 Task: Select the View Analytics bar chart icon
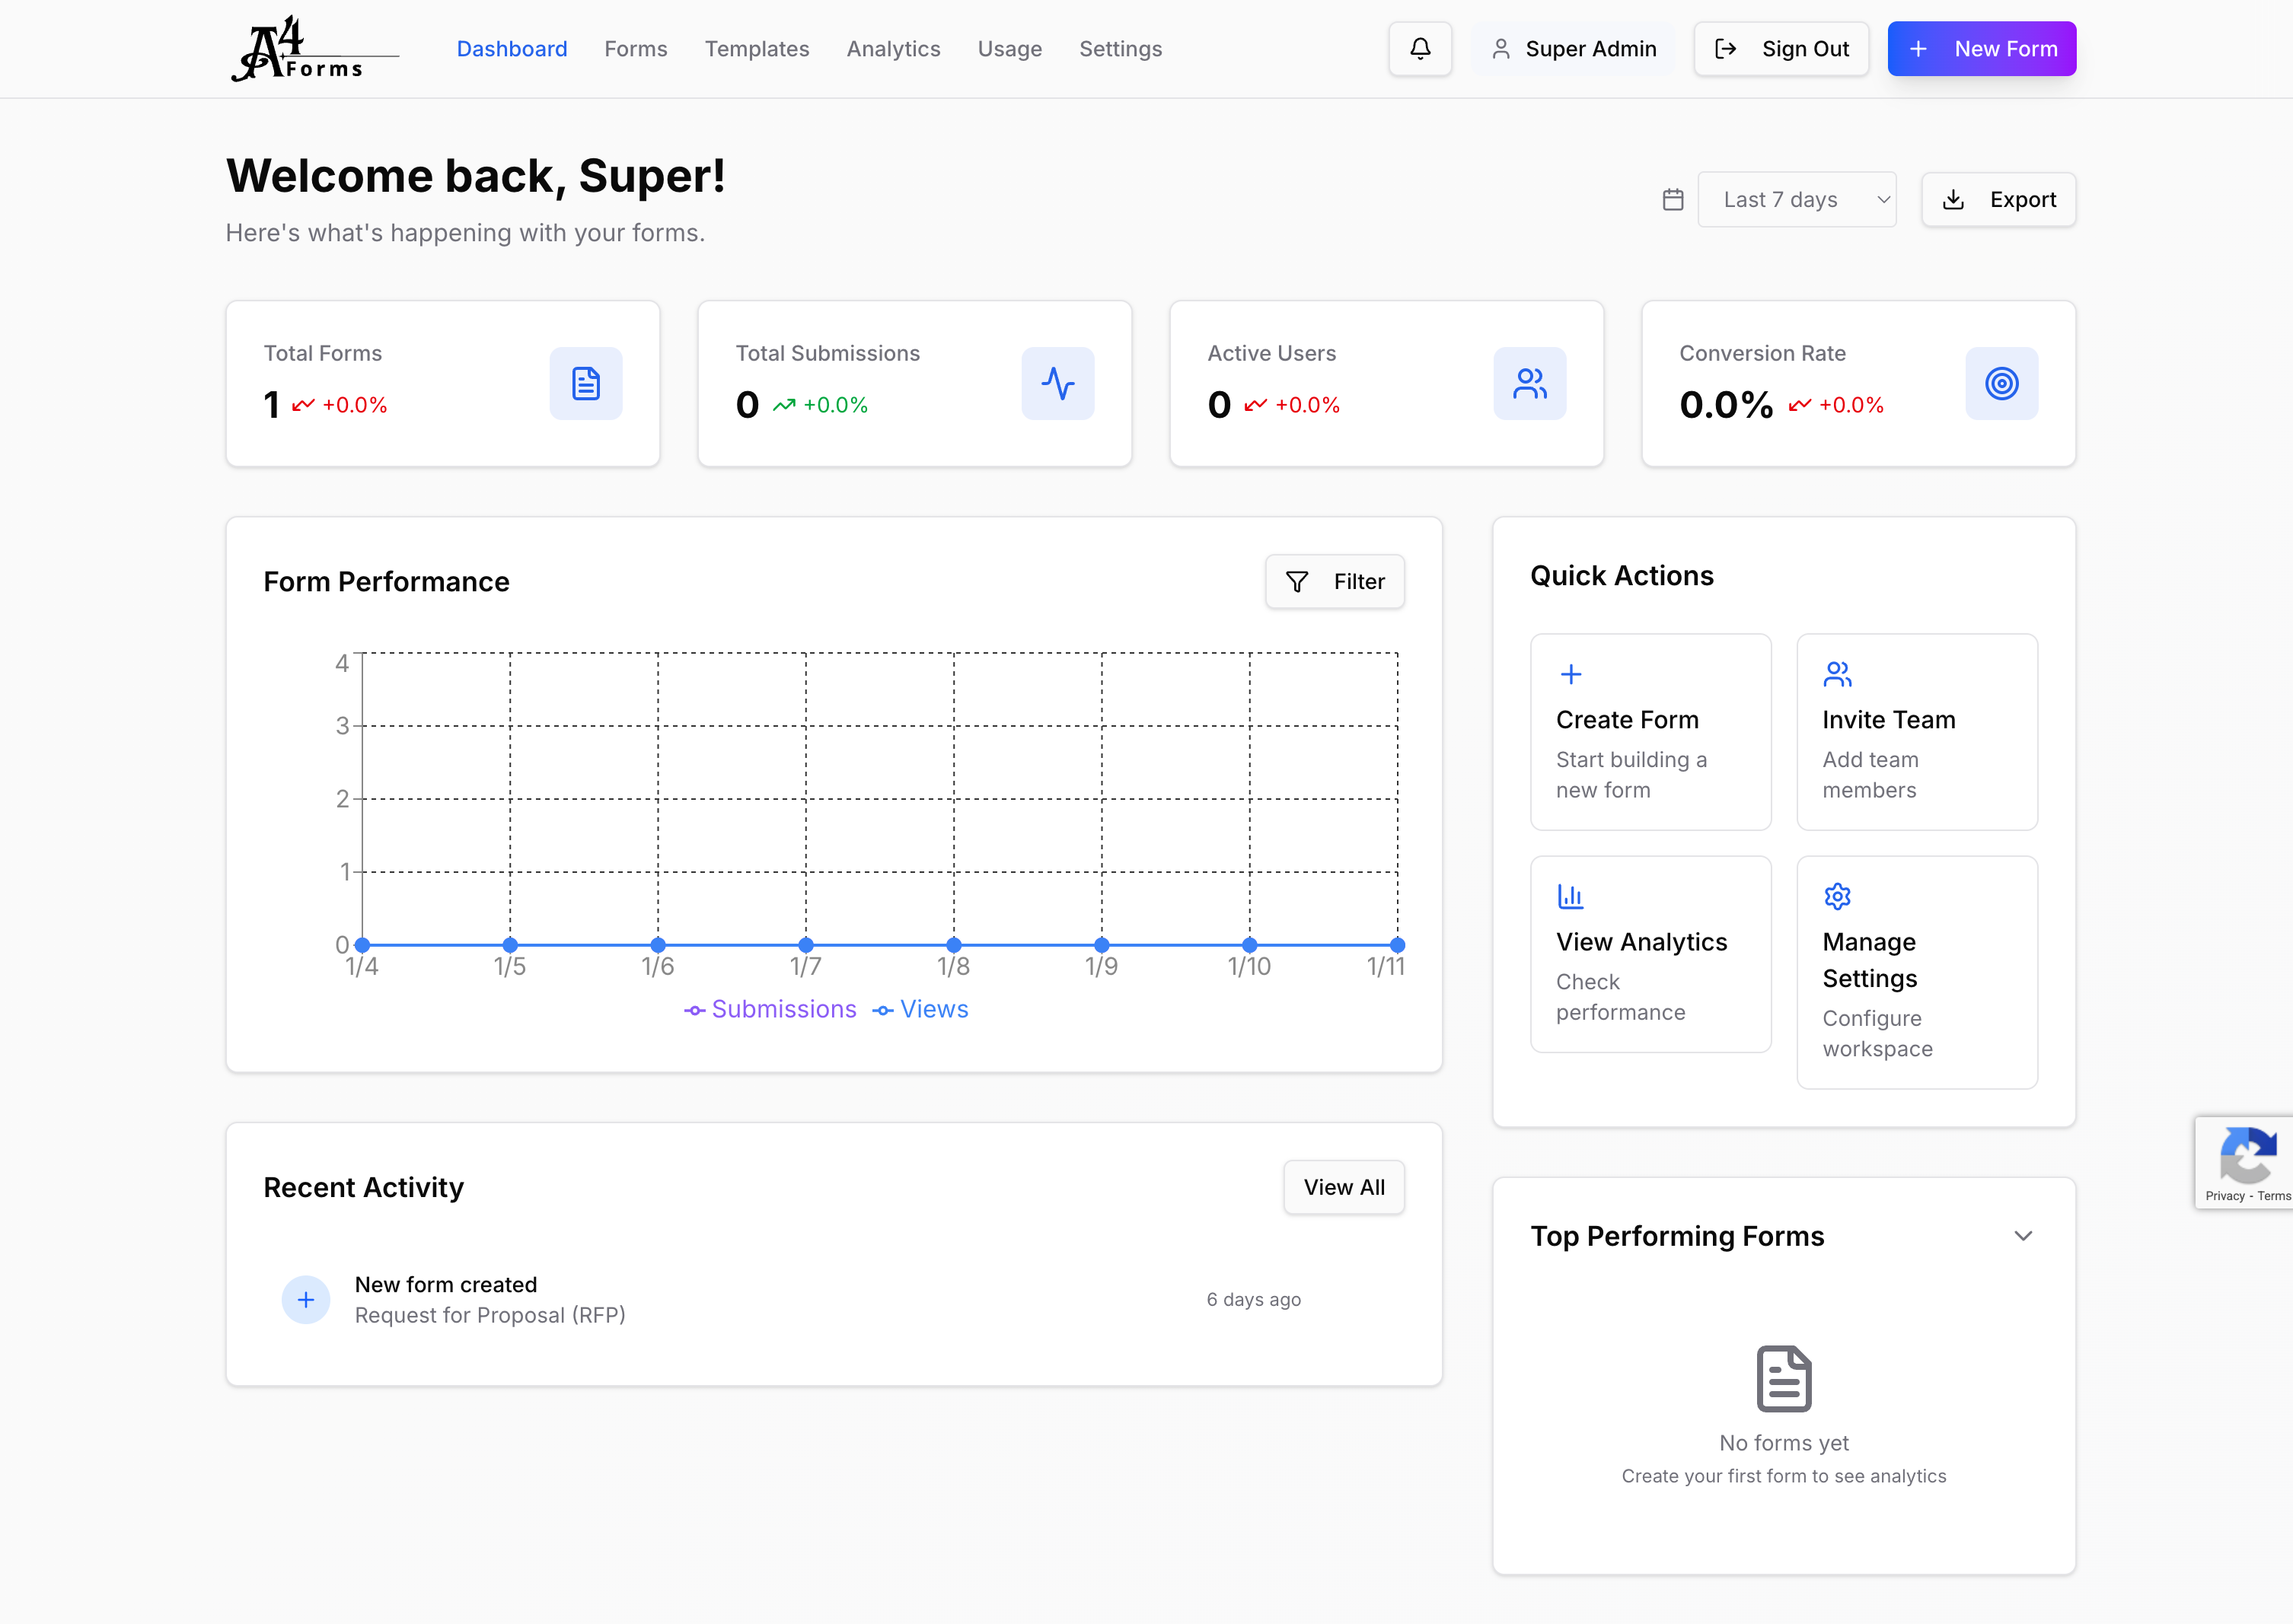pyautogui.click(x=1571, y=896)
